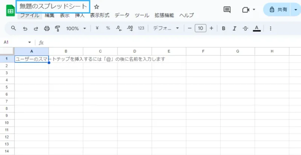Toggle italic formatting
Viewport: 301px width, 155px height.
coord(234,29)
